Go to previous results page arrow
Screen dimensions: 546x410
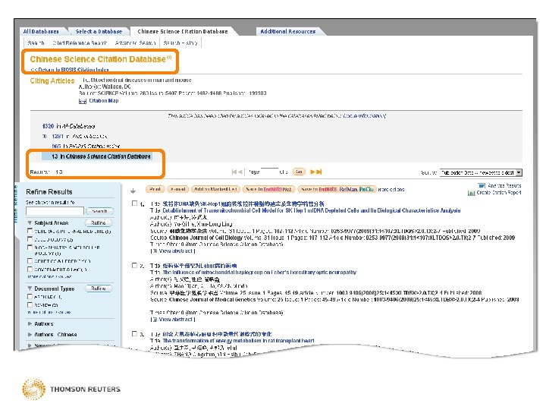(240, 172)
